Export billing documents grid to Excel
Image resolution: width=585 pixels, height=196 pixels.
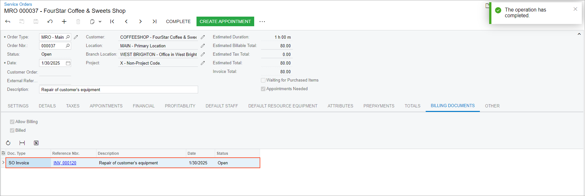pyautogui.click(x=36, y=143)
